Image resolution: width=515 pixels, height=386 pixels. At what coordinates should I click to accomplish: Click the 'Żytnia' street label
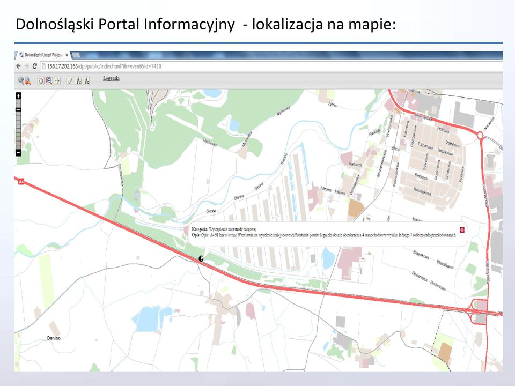pos(332,105)
